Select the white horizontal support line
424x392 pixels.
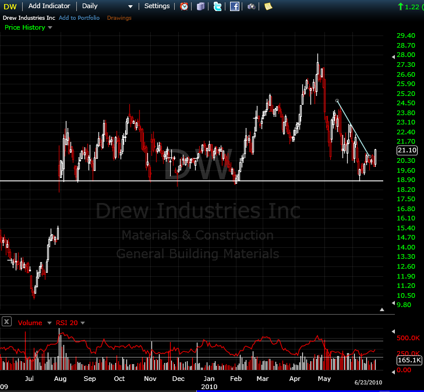(192, 181)
